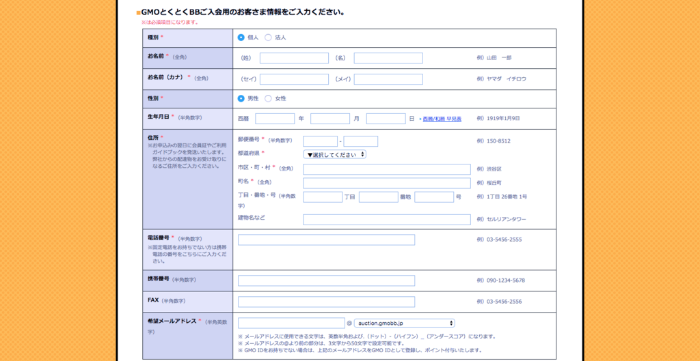
Task: Click the FAX number field
Action: pyautogui.click(x=326, y=302)
